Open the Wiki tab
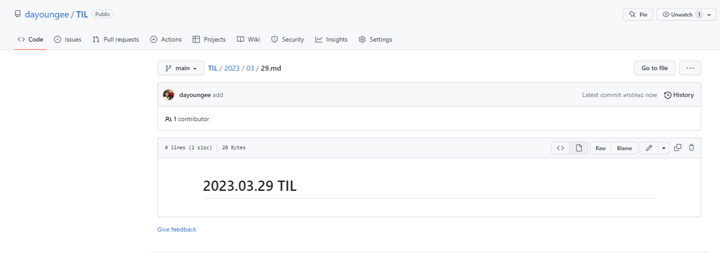 click(x=248, y=39)
